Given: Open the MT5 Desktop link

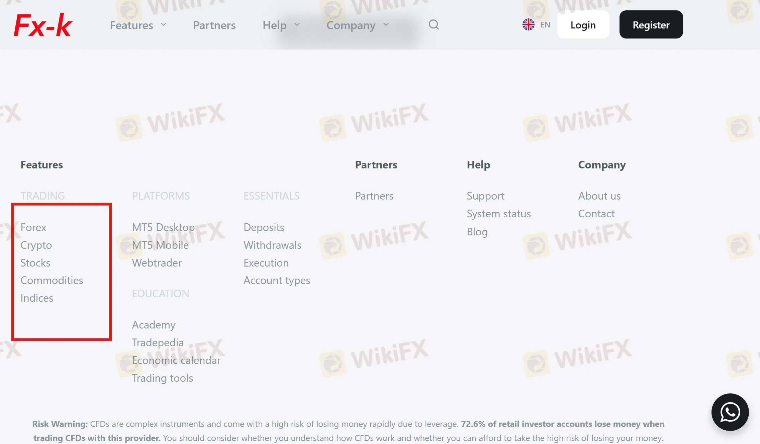Looking at the screenshot, I should pyautogui.click(x=163, y=227).
